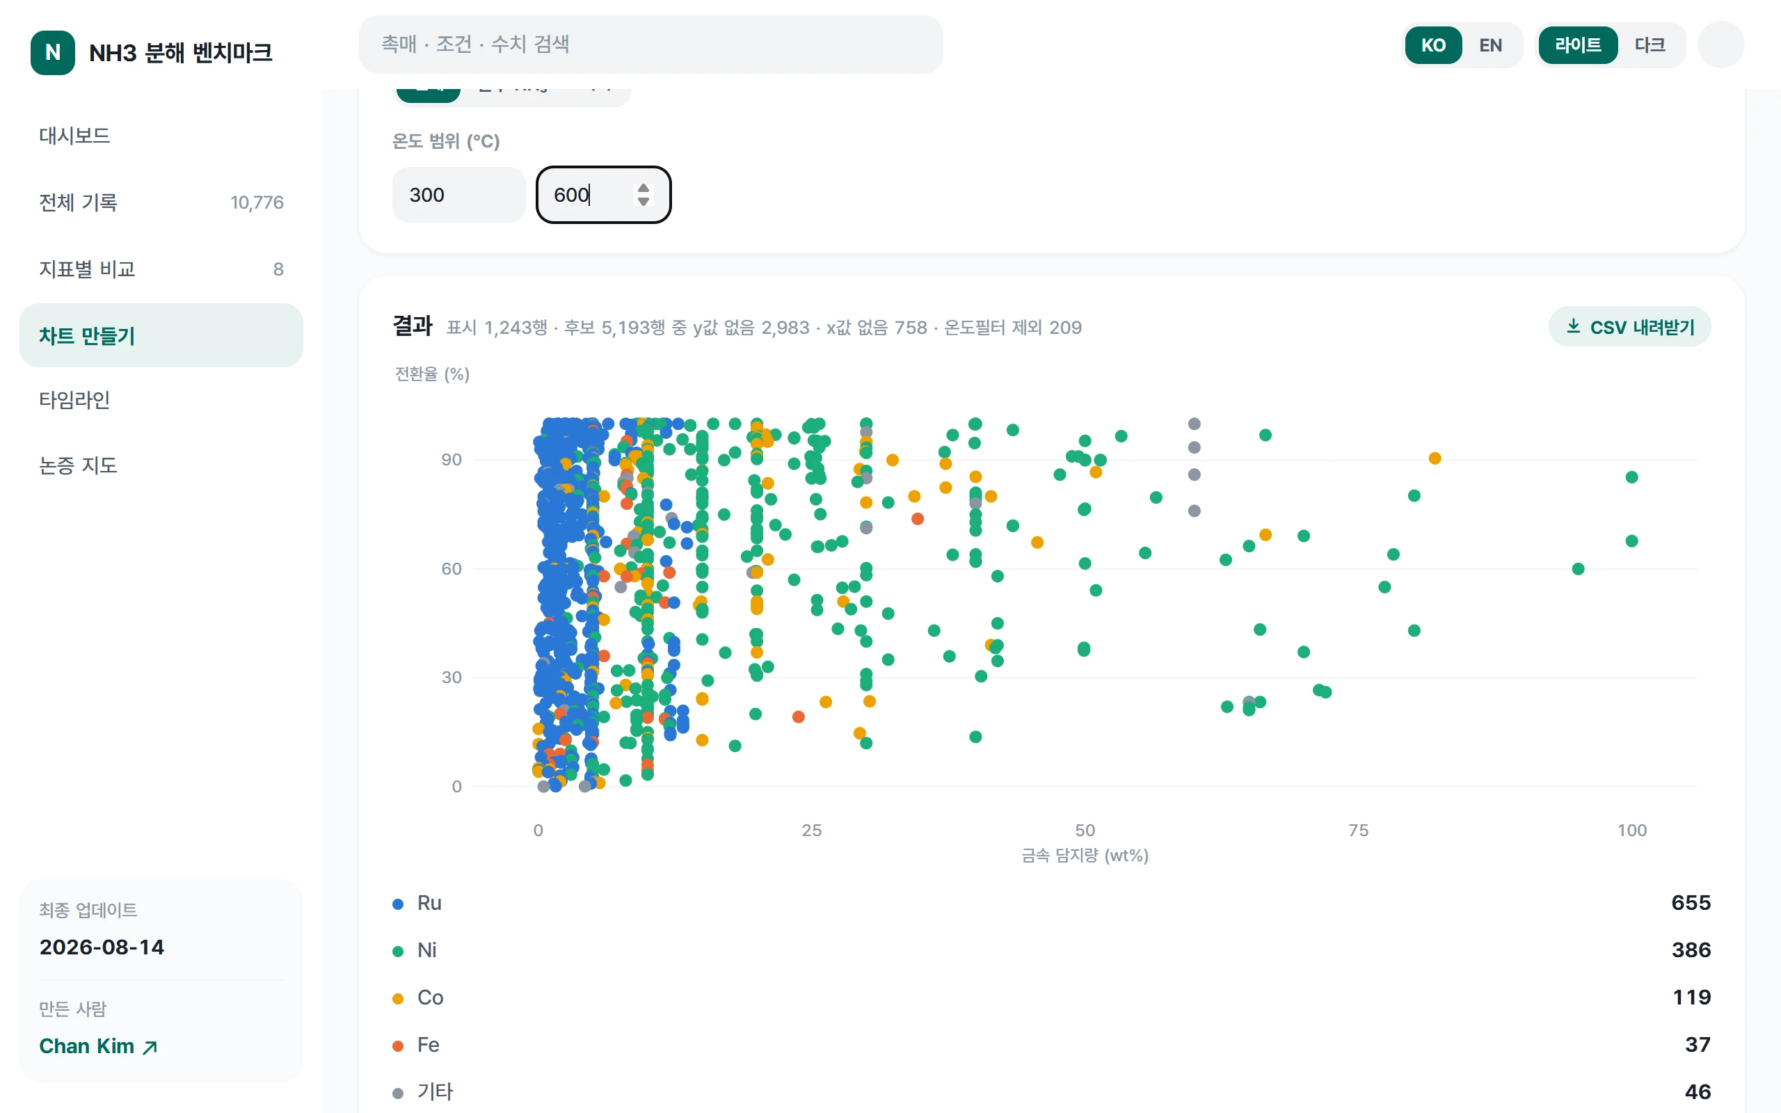Click the 기타 count 46
This screenshot has width=1781, height=1113.
(x=1697, y=1091)
